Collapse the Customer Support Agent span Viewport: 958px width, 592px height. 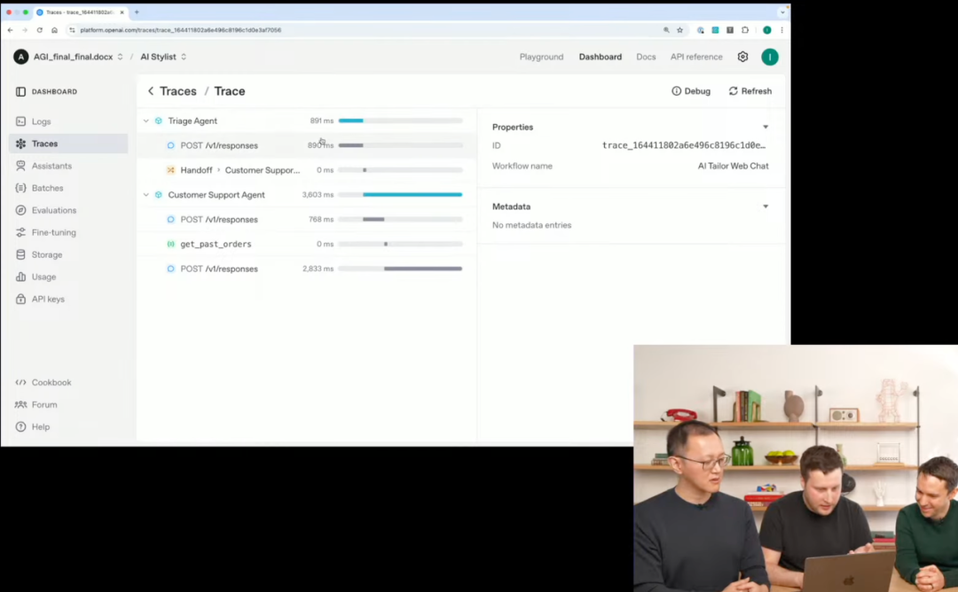tap(146, 195)
